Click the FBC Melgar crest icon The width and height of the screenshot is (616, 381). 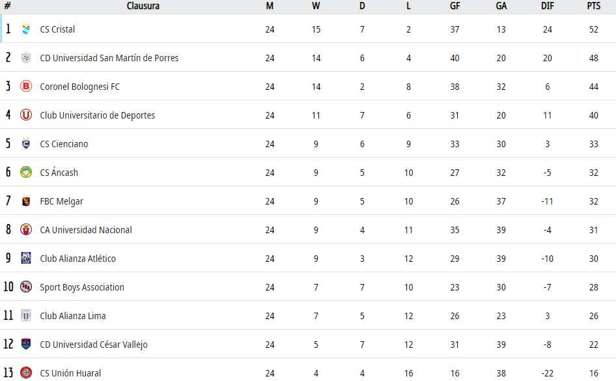click(26, 201)
